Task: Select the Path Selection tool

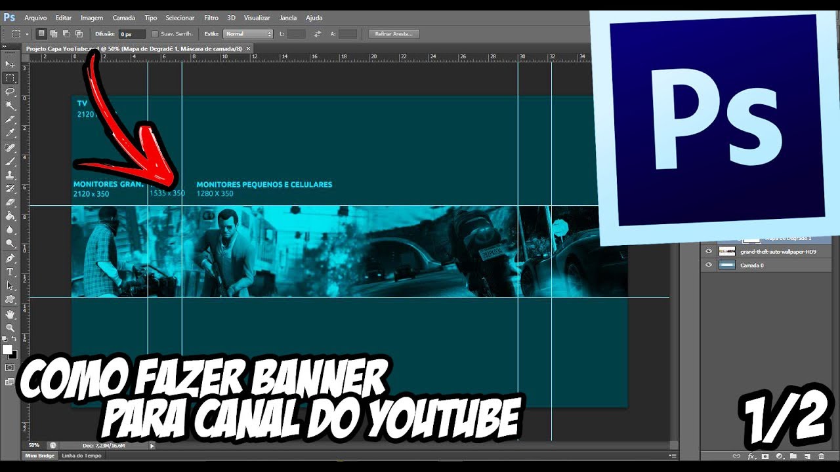Action: (x=10, y=286)
